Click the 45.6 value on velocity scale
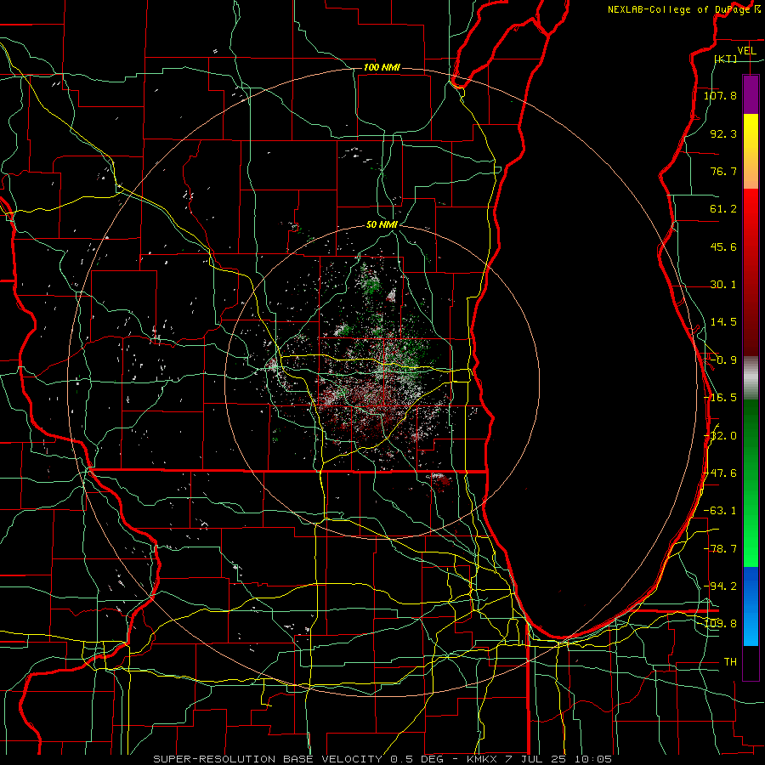 tap(723, 246)
